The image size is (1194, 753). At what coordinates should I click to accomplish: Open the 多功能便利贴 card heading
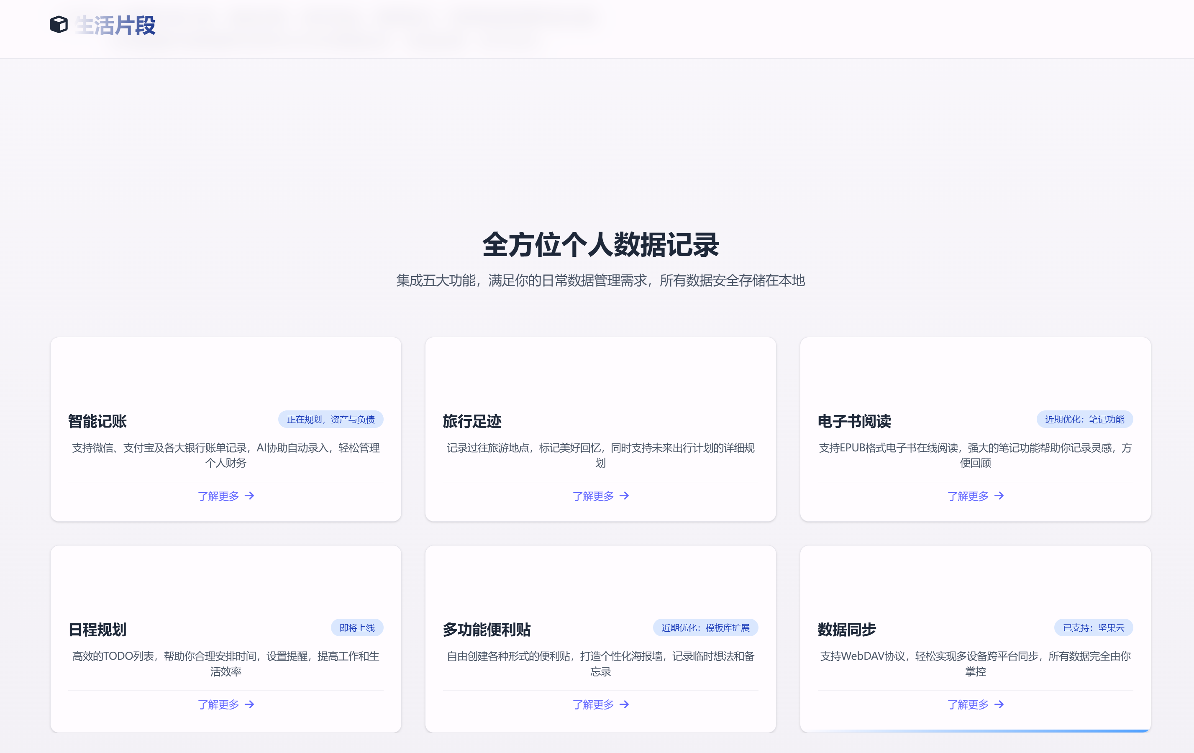(487, 630)
